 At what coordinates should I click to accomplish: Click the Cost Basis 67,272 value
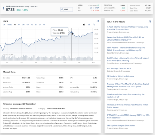click(148, 11)
